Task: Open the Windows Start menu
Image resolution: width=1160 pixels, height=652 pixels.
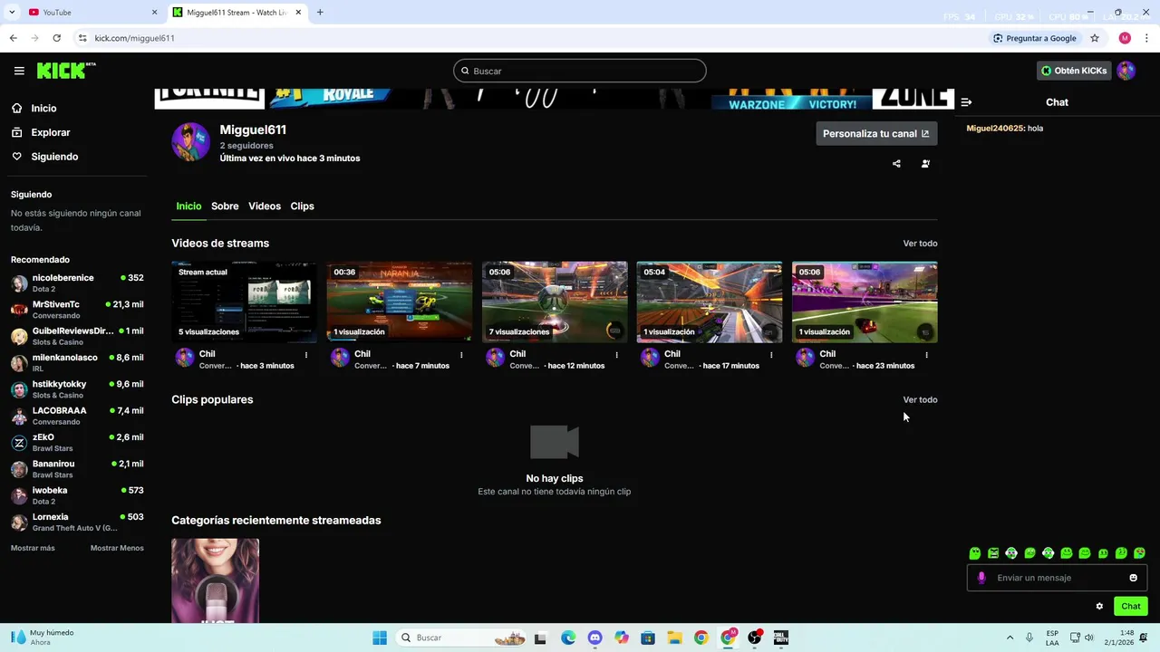Action: point(380,638)
